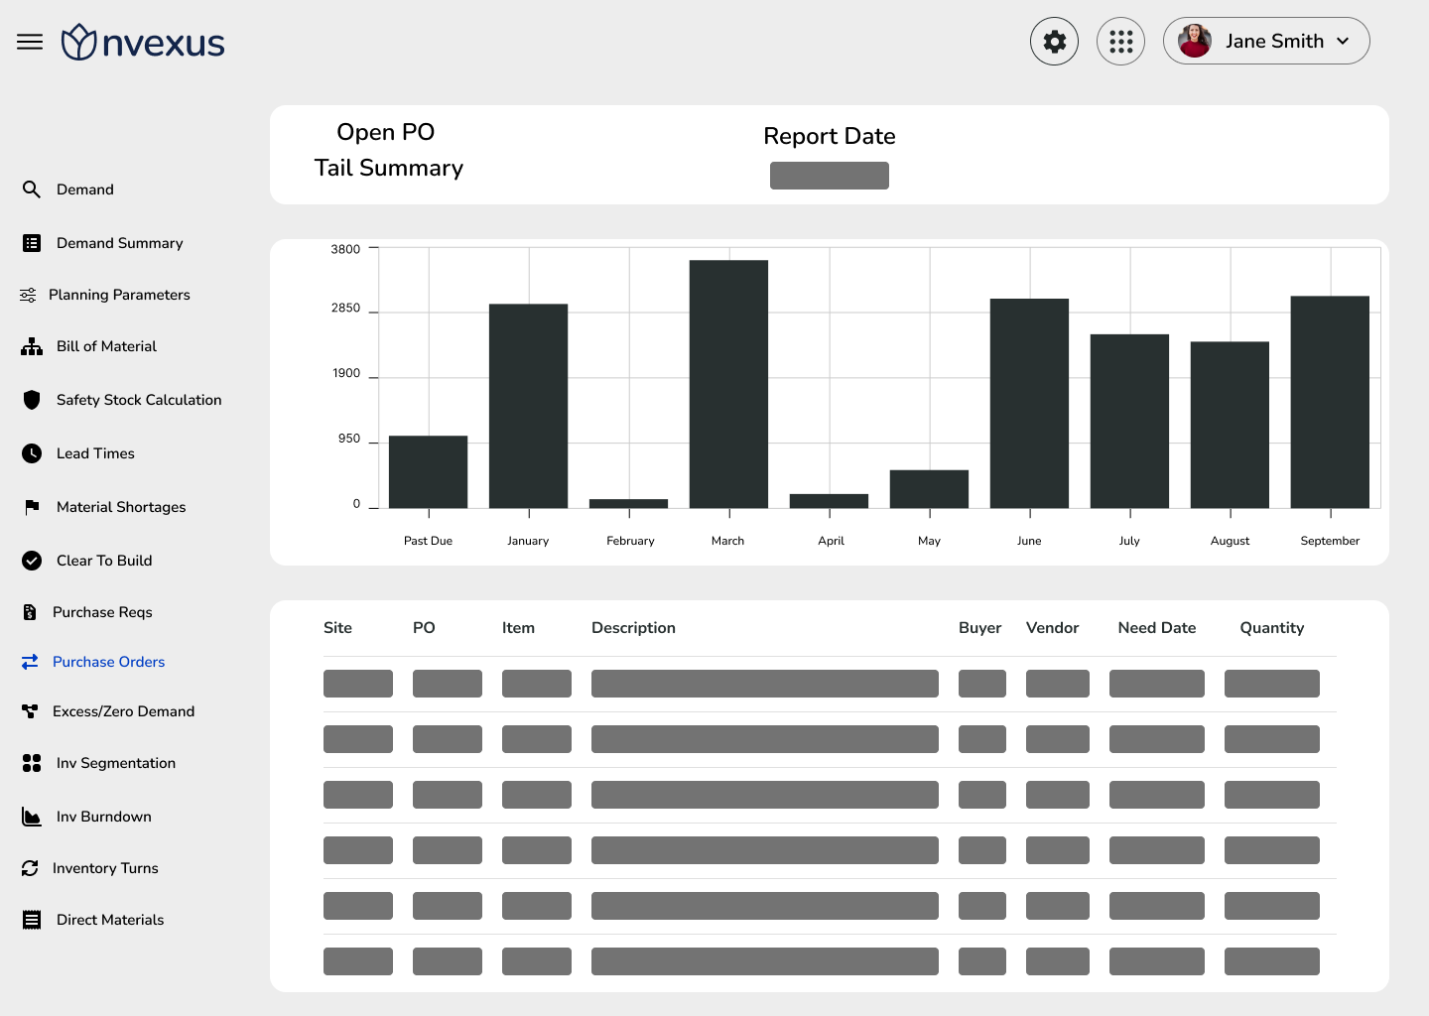Click the Excess/Zero Demand icon

click(30, 711)
